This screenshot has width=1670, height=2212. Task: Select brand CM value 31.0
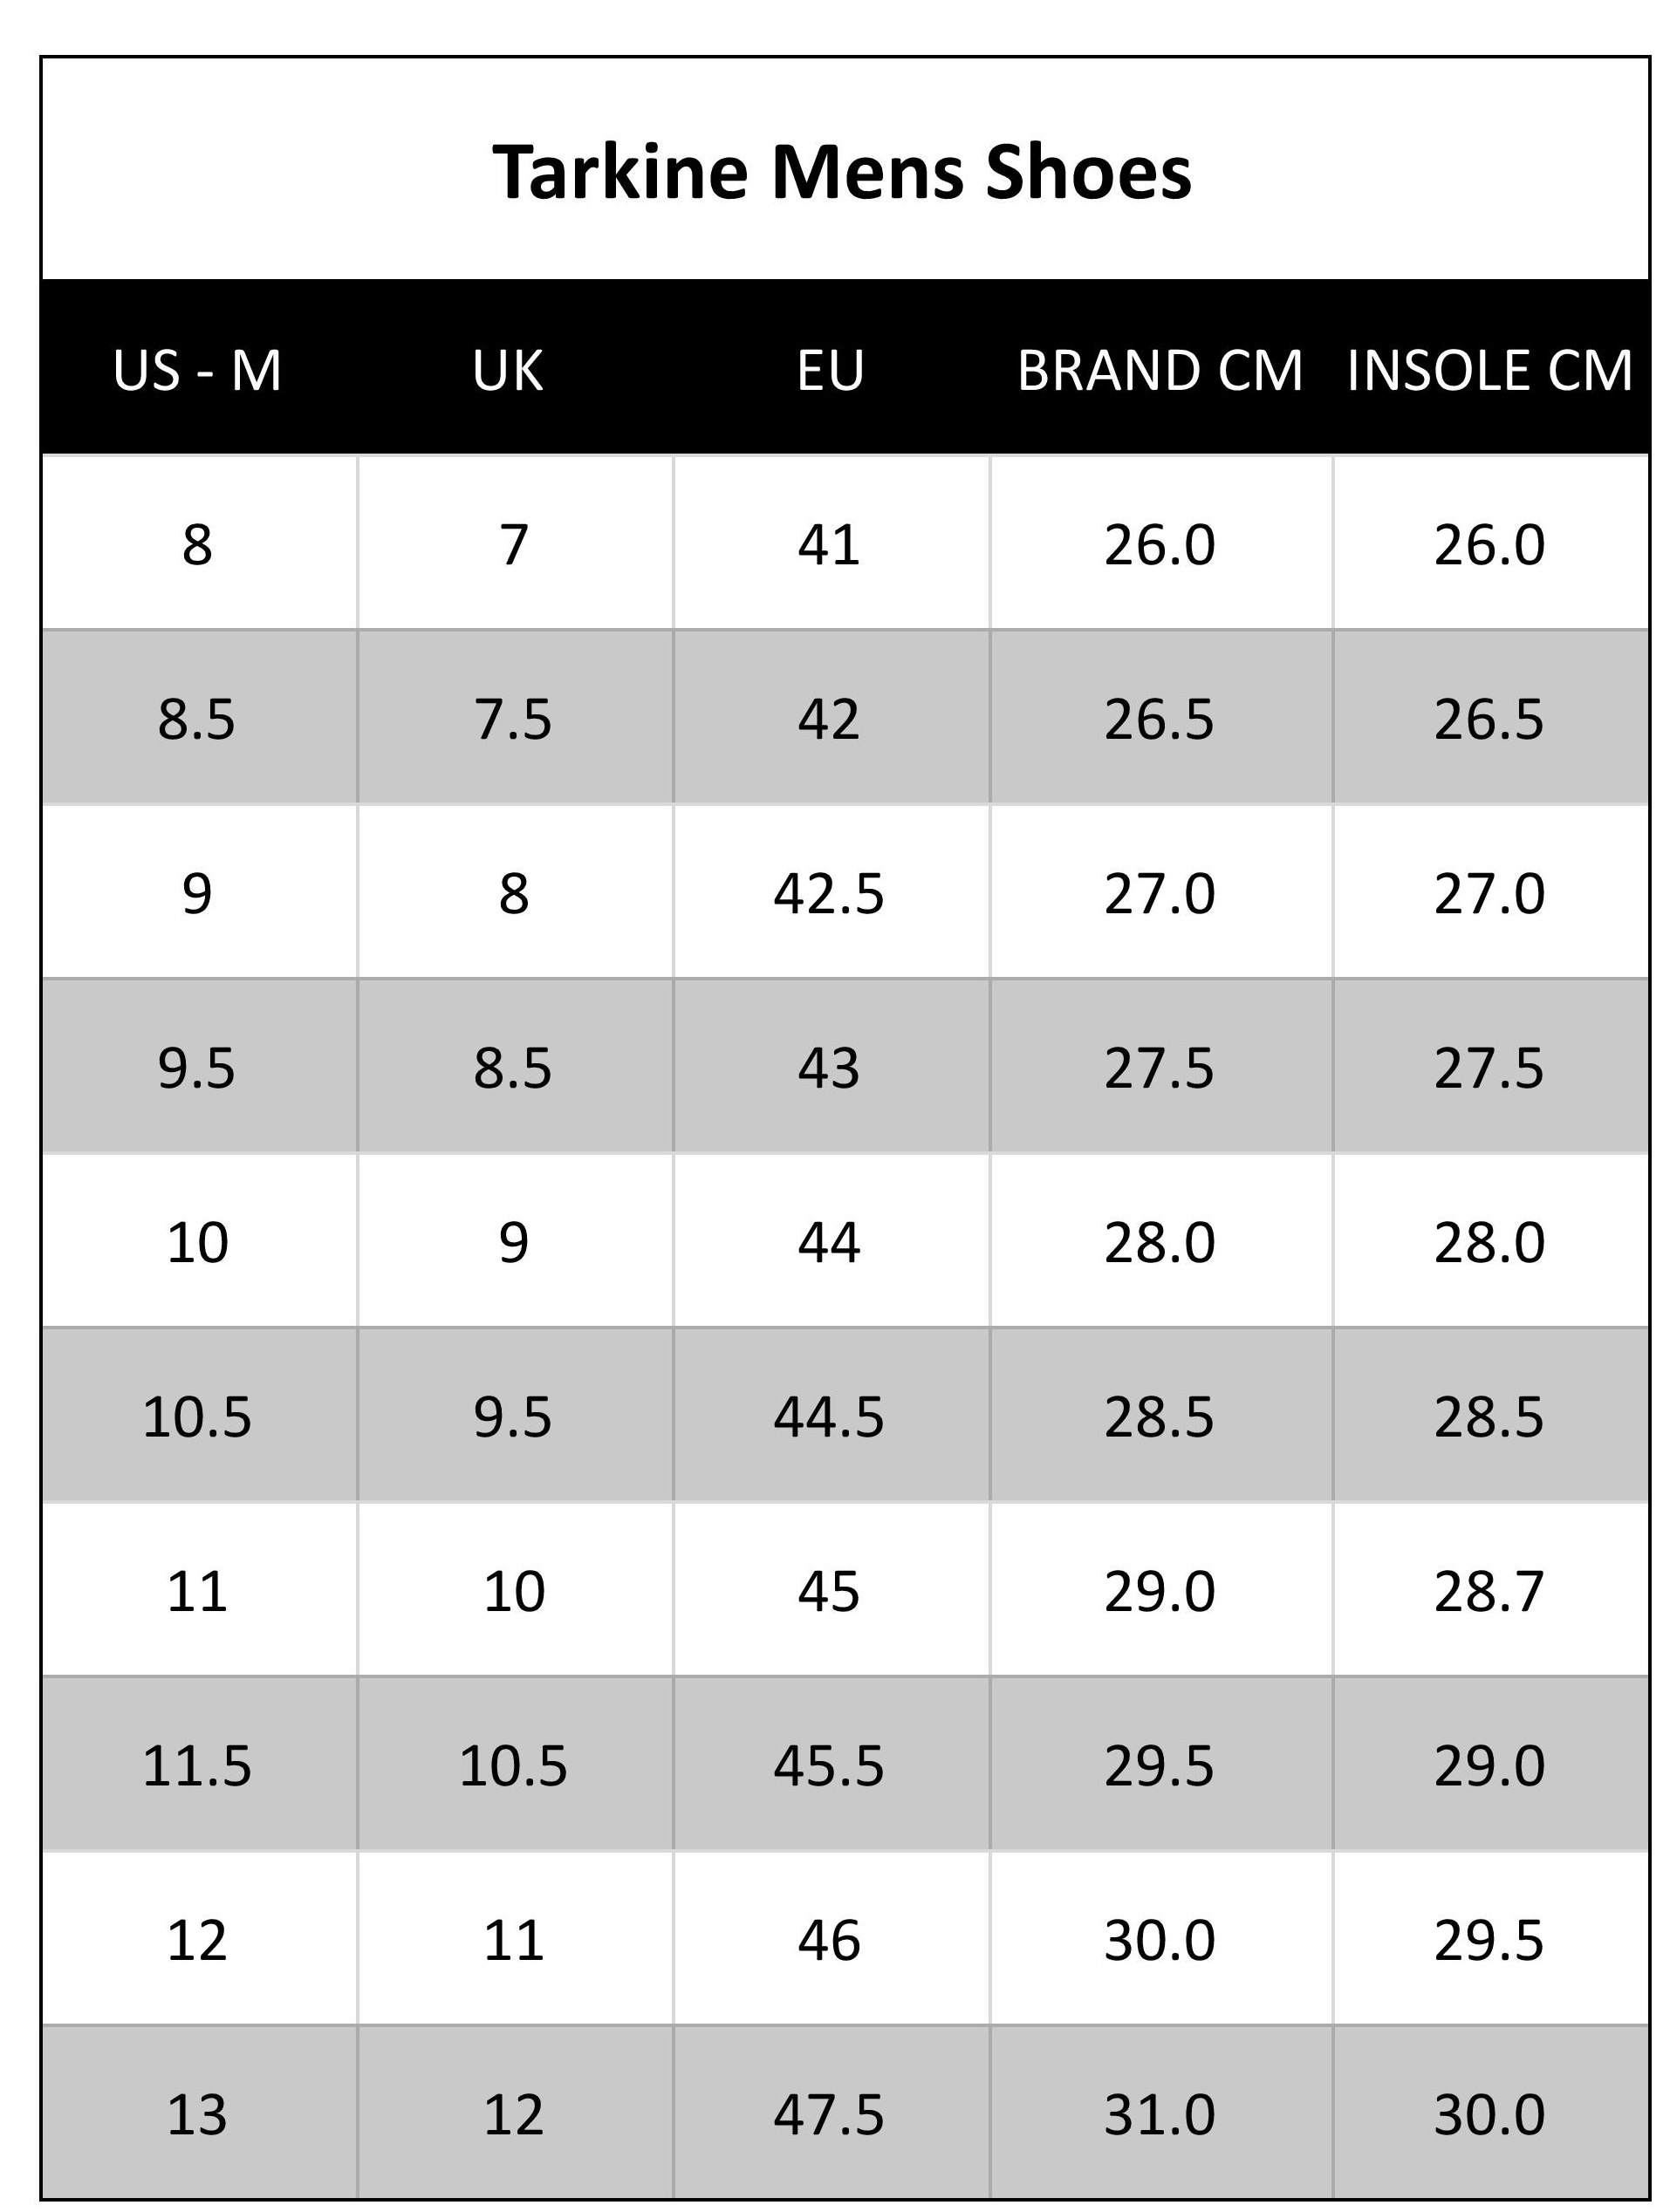pyautogui.click(x=1160, y=2114)
